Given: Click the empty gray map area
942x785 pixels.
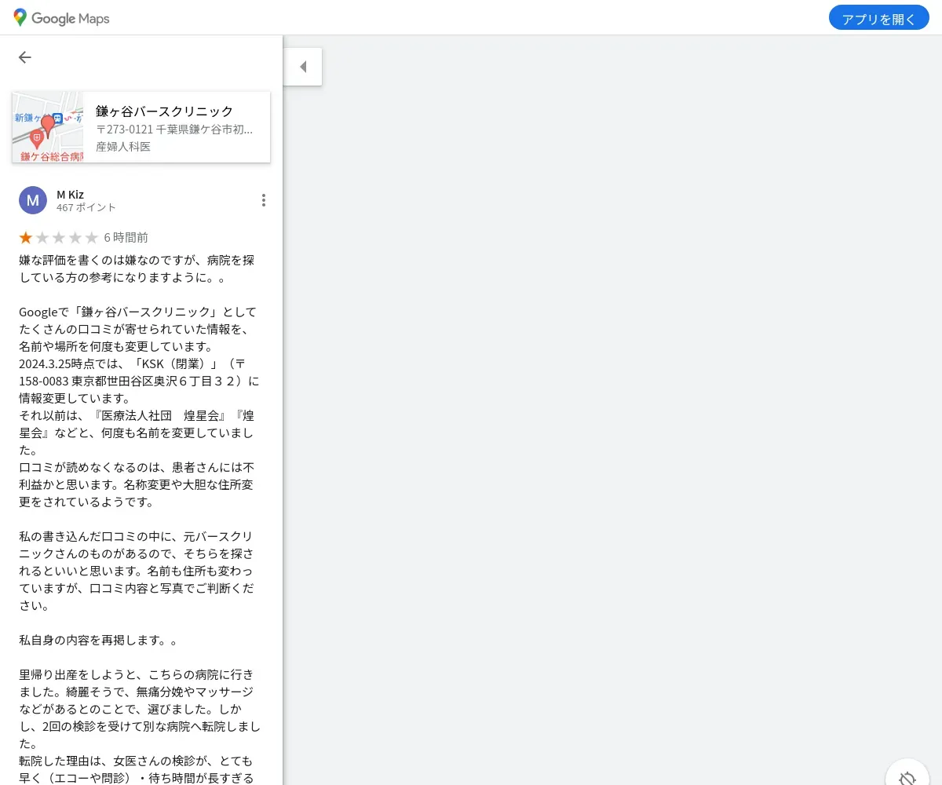Looking at the screenshot, I should pos(612,408).
